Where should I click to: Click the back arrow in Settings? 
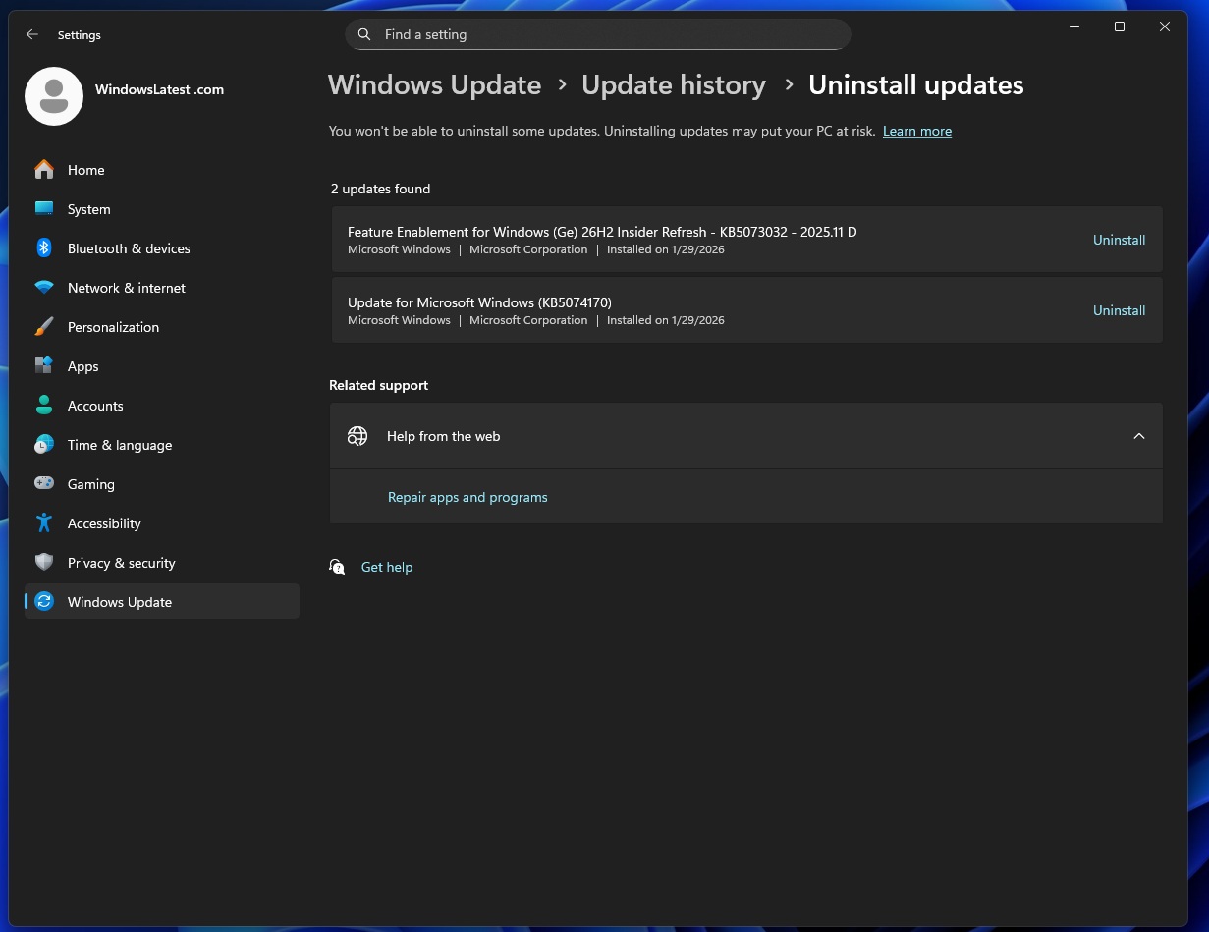pyautogui.click(x=31, y=34)
